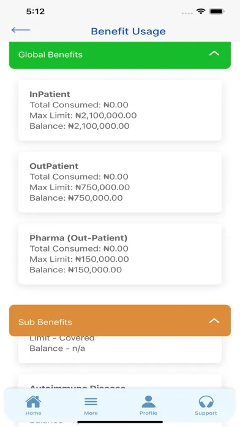Collapse the Sub Benefits chevron
The height and width of the screenshot is (427, 240).
click(x=214, y=321)
